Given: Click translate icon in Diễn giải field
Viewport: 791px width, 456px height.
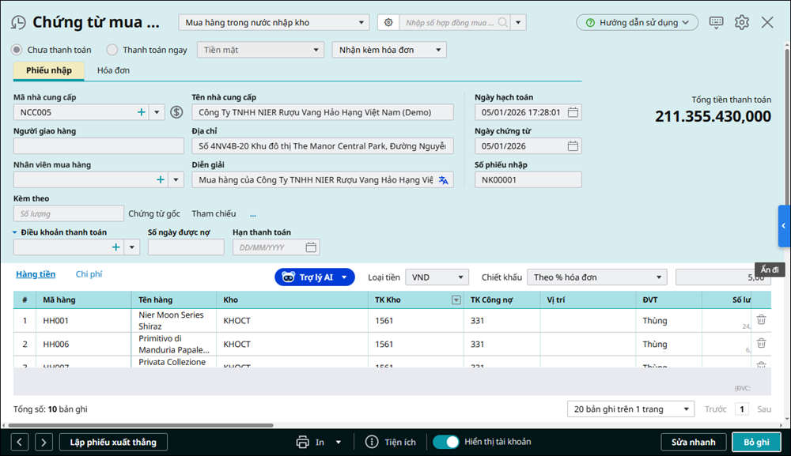Looking at the screenshot, I should (443, 180).
